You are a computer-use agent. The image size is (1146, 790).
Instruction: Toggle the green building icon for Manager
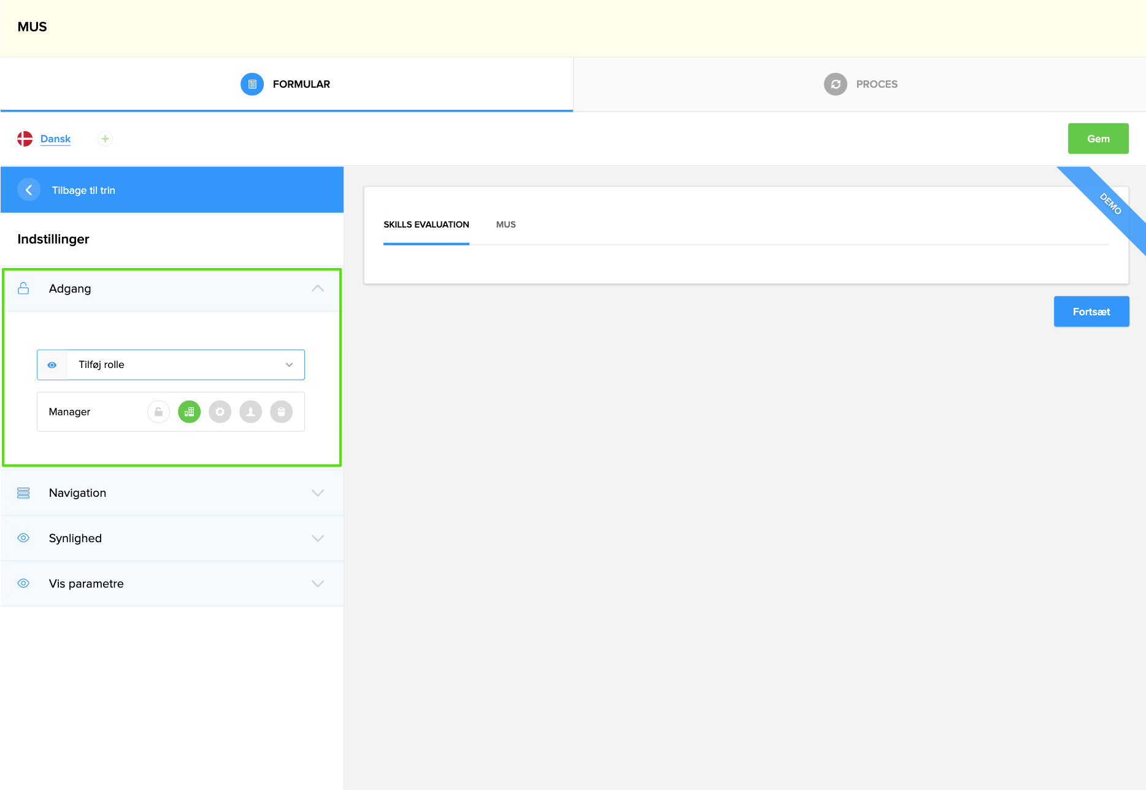pyautogui.click(x=189, y=412)
